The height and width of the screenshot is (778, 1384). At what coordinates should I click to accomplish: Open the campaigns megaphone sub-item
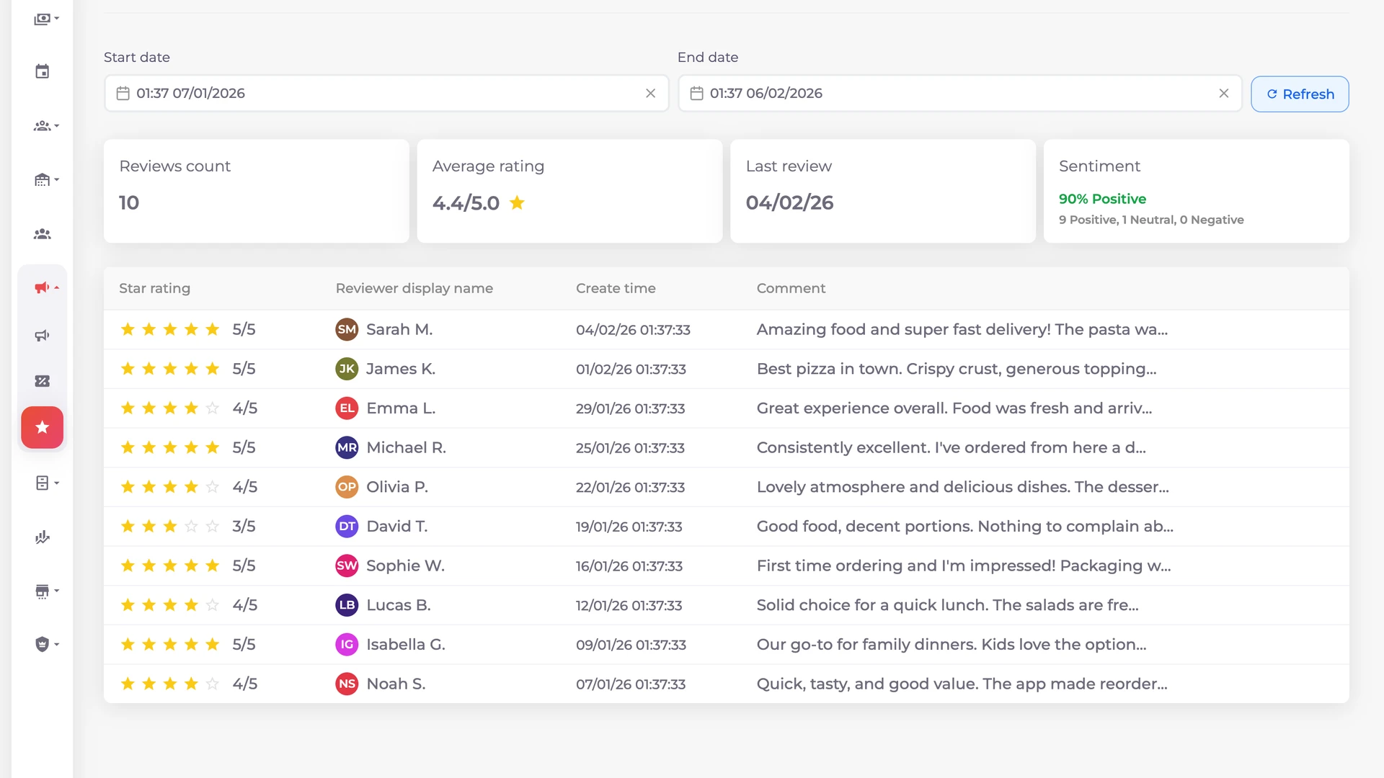[x=43, y=336]
